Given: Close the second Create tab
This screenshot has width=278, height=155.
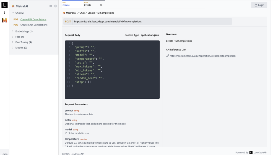Looking at the screenshot, I should point(101,5).
